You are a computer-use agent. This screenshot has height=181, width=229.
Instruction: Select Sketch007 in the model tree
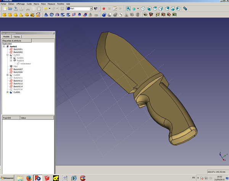(x=18, y=69)
